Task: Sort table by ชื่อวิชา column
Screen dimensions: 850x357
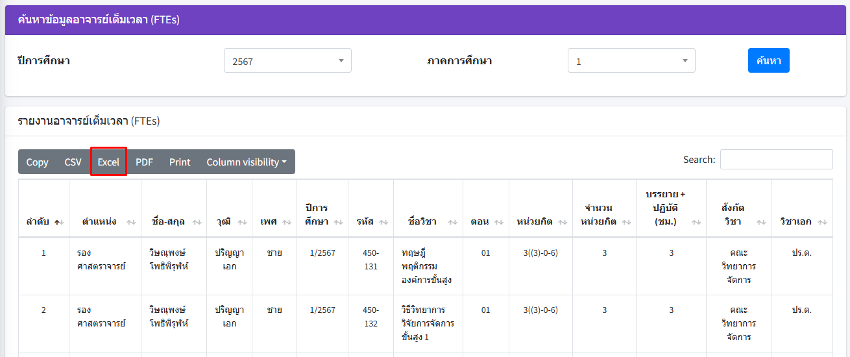Action: pyautogui.click(x=428, y=221)
